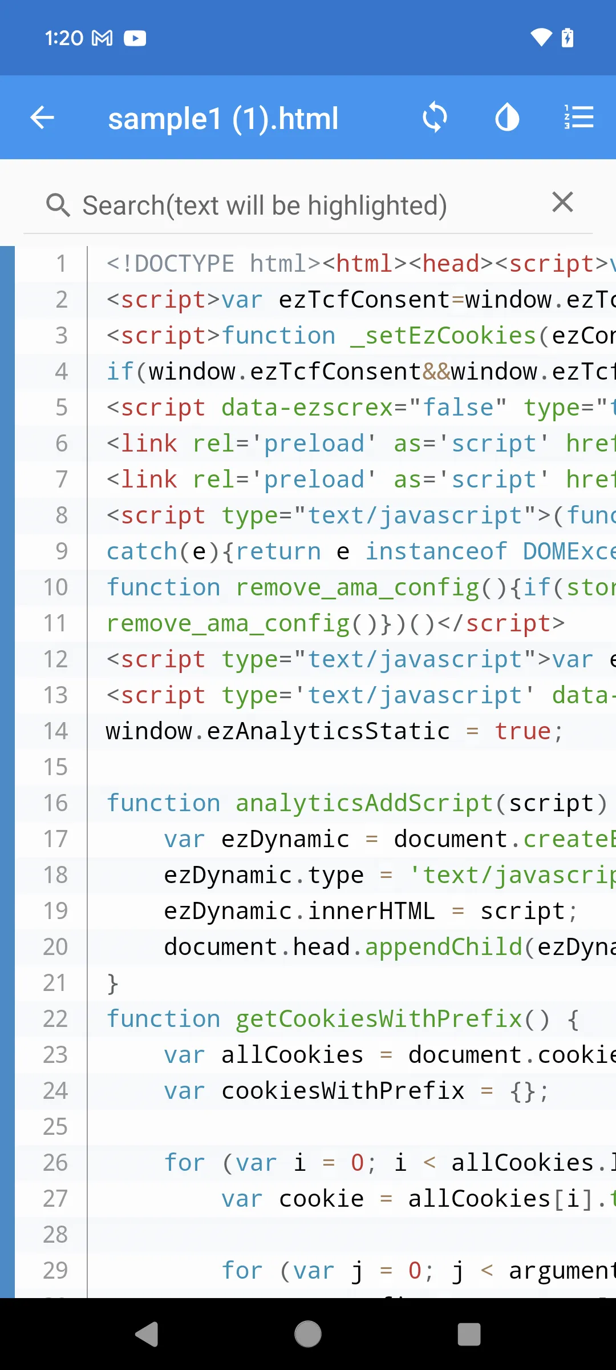Clear search with the X icon
Screen dimensions: 616x1370
[562, 202]
